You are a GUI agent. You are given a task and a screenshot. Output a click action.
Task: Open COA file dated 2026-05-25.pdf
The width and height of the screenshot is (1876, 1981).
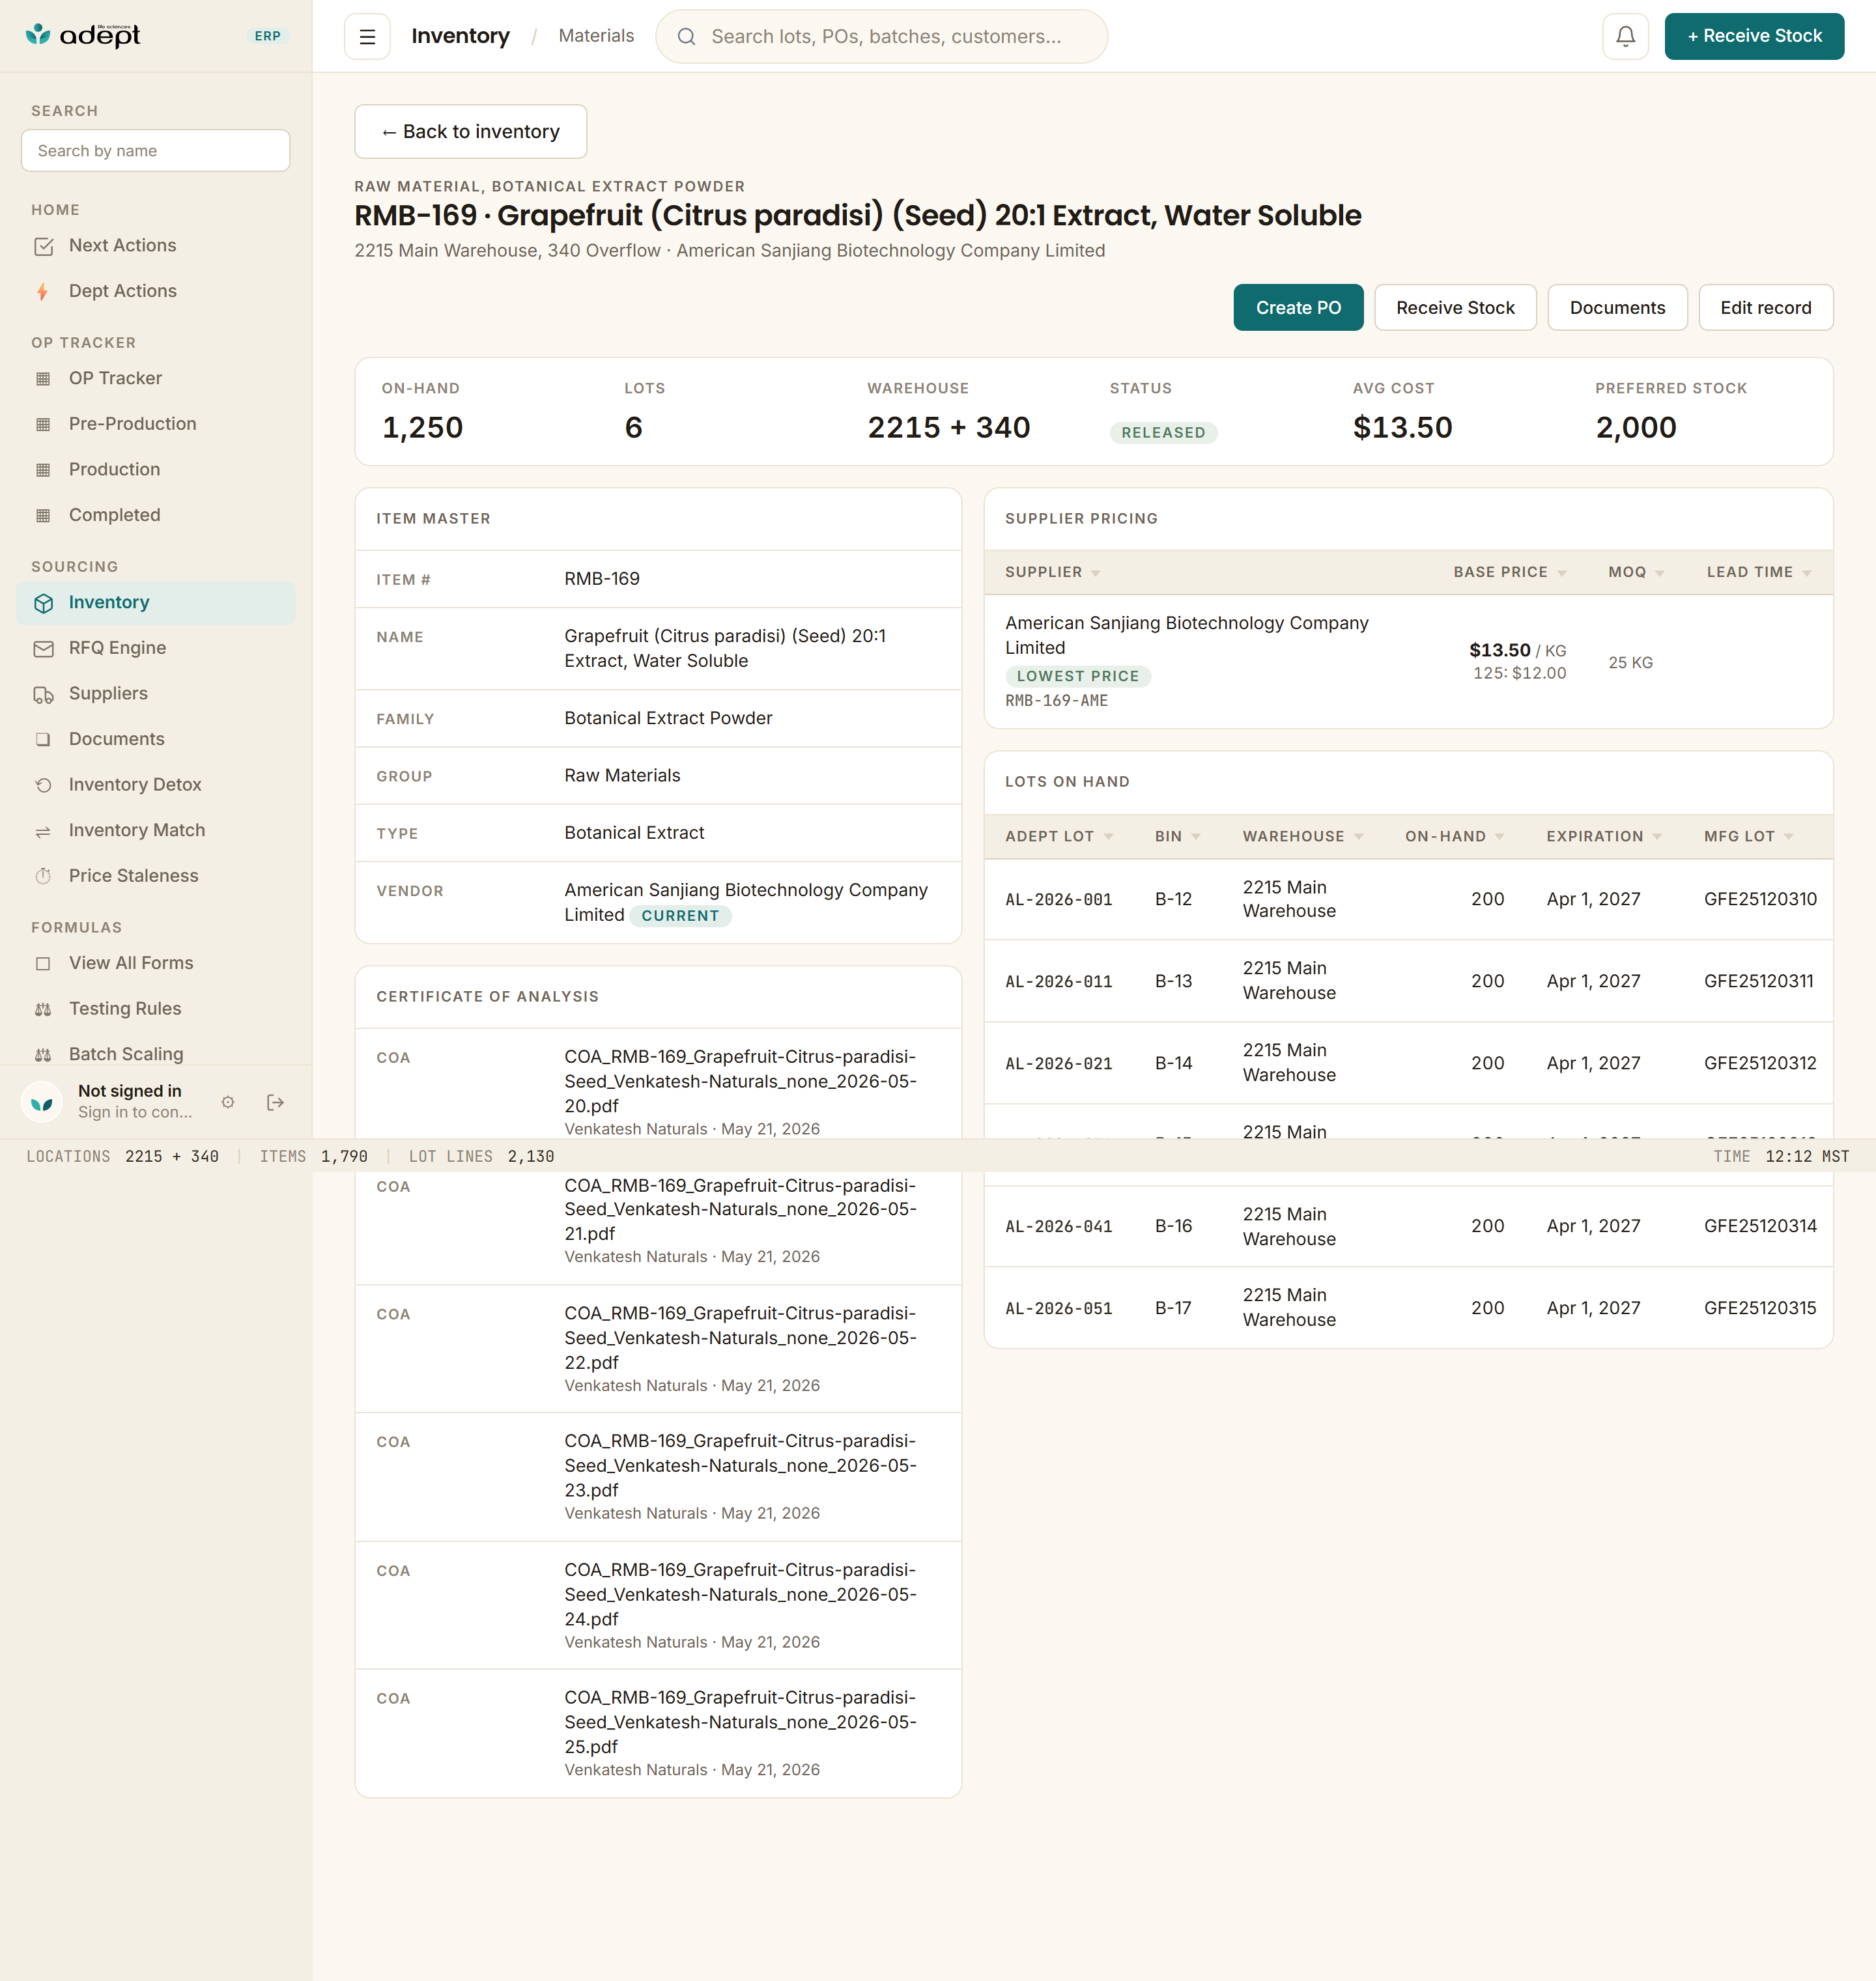(740, 1723)
